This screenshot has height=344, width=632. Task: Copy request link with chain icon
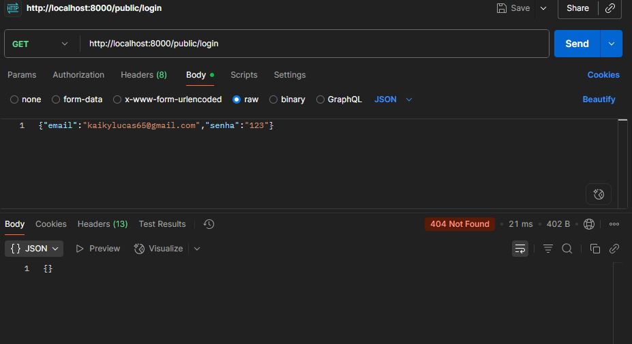point(610,8)
